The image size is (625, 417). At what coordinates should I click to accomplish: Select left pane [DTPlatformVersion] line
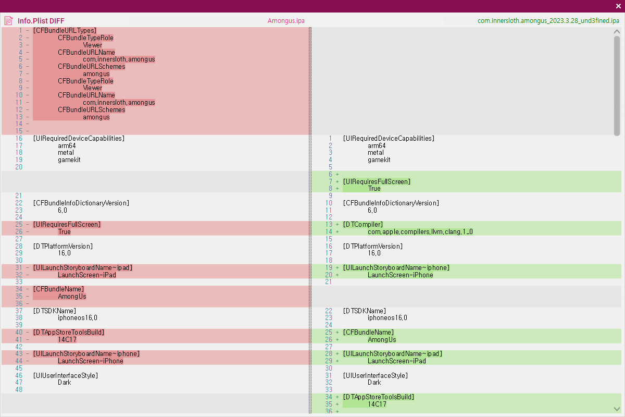(63, 246)
